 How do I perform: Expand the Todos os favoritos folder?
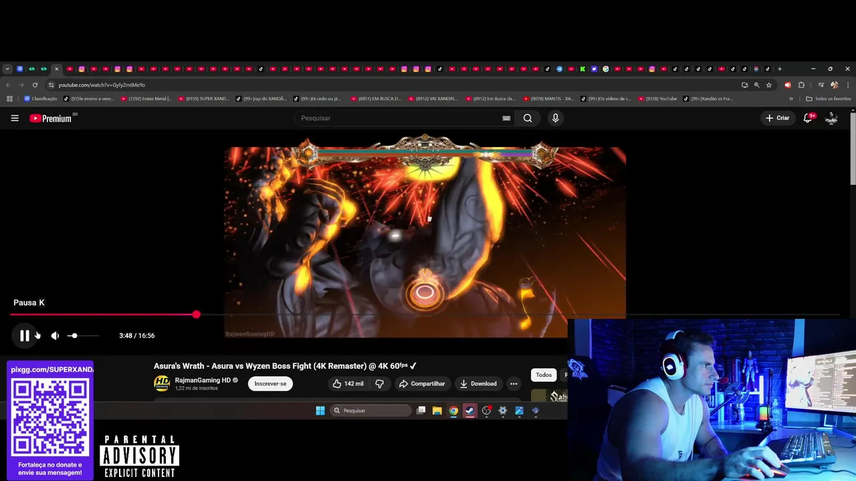[829, 99]
